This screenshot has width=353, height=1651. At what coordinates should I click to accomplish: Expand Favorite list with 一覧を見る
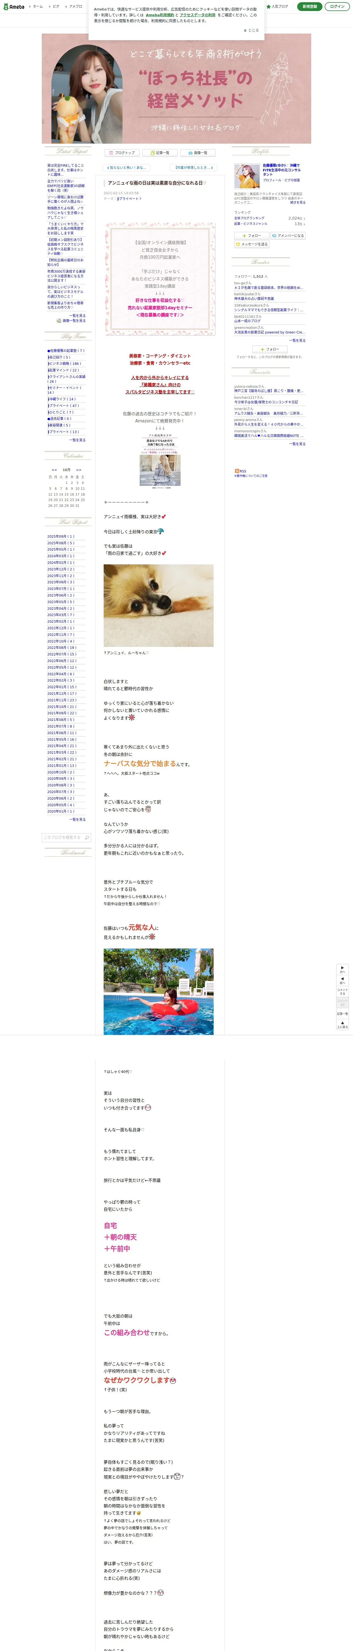click(x=297, y=444)
